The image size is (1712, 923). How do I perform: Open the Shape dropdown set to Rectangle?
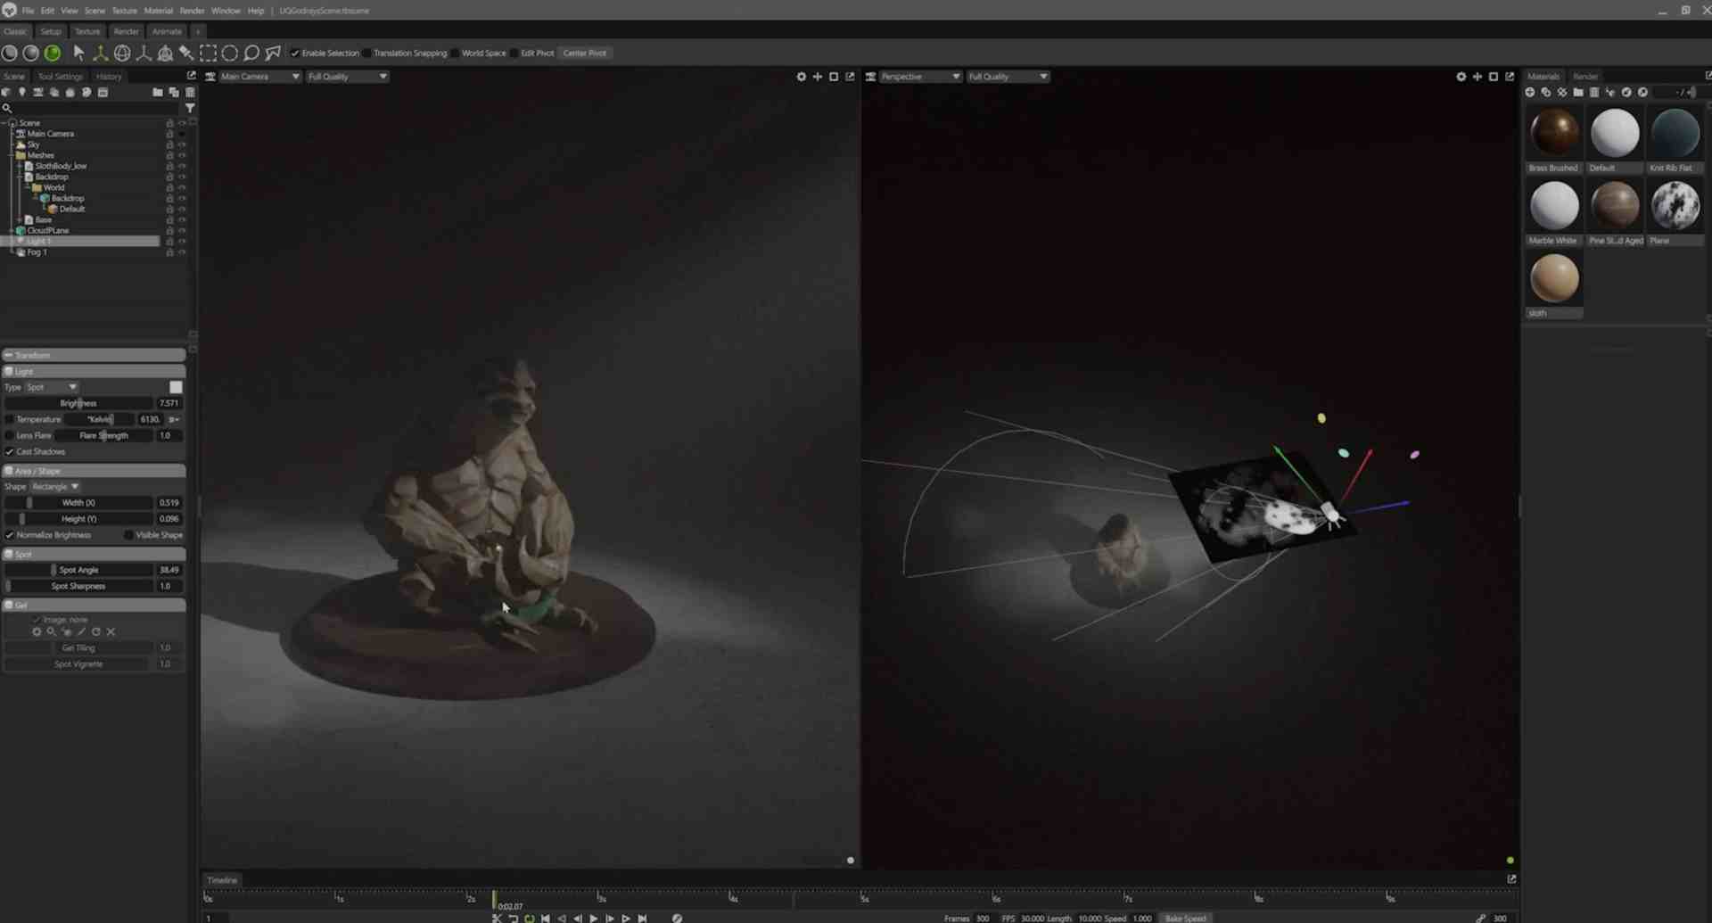(55, 486)
